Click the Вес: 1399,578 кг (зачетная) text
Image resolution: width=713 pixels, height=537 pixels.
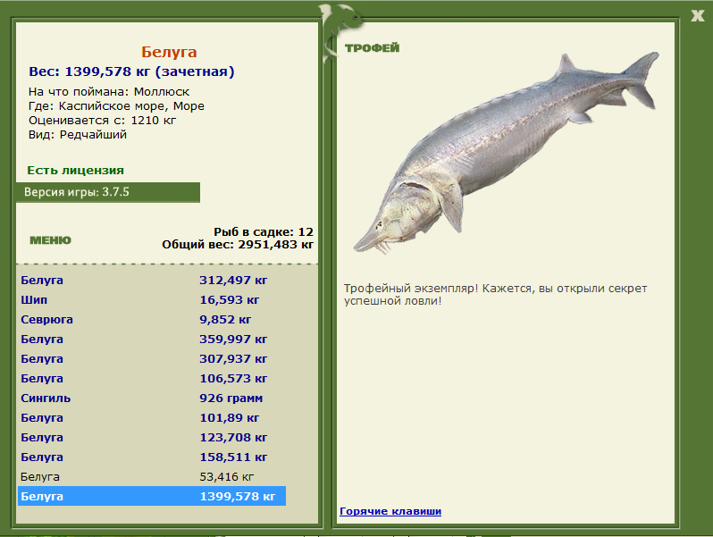131,71
